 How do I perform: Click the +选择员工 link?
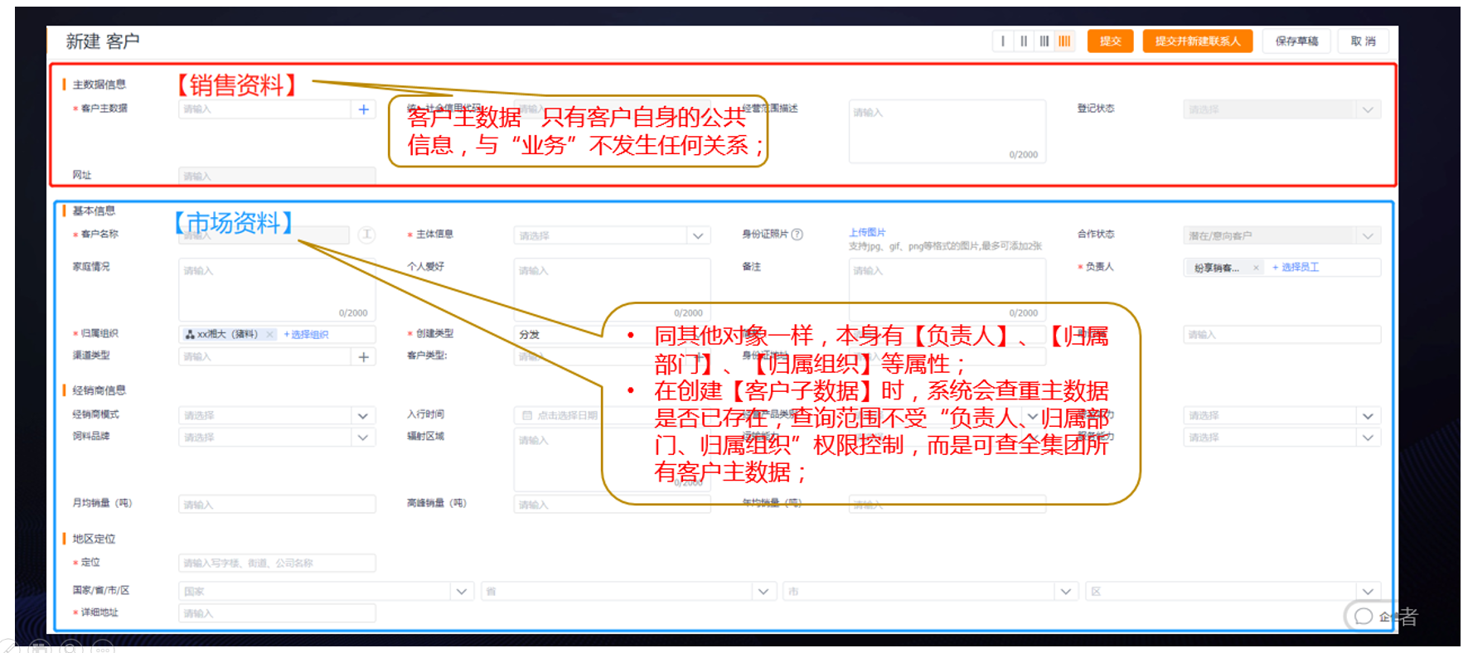[x=1296, y=267]
